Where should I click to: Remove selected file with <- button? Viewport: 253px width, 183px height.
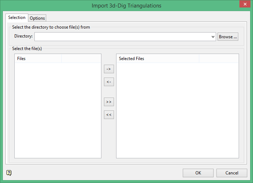pos(109,82)
